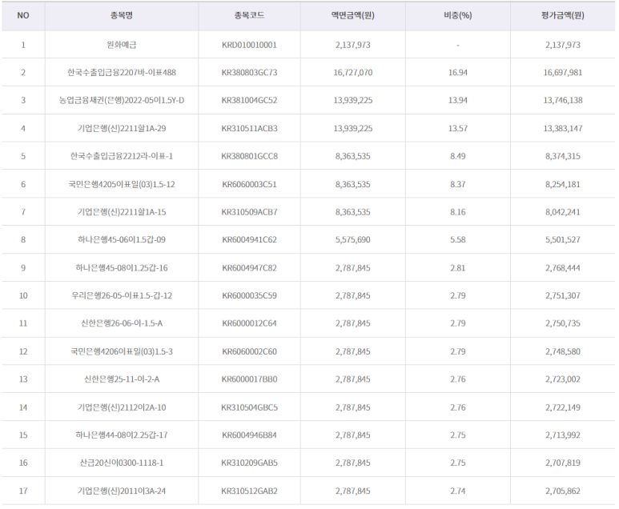The width and height of the screenshot is (619, 509).
Task: Click code KR6060003C51
Action: tap(249, 184)
